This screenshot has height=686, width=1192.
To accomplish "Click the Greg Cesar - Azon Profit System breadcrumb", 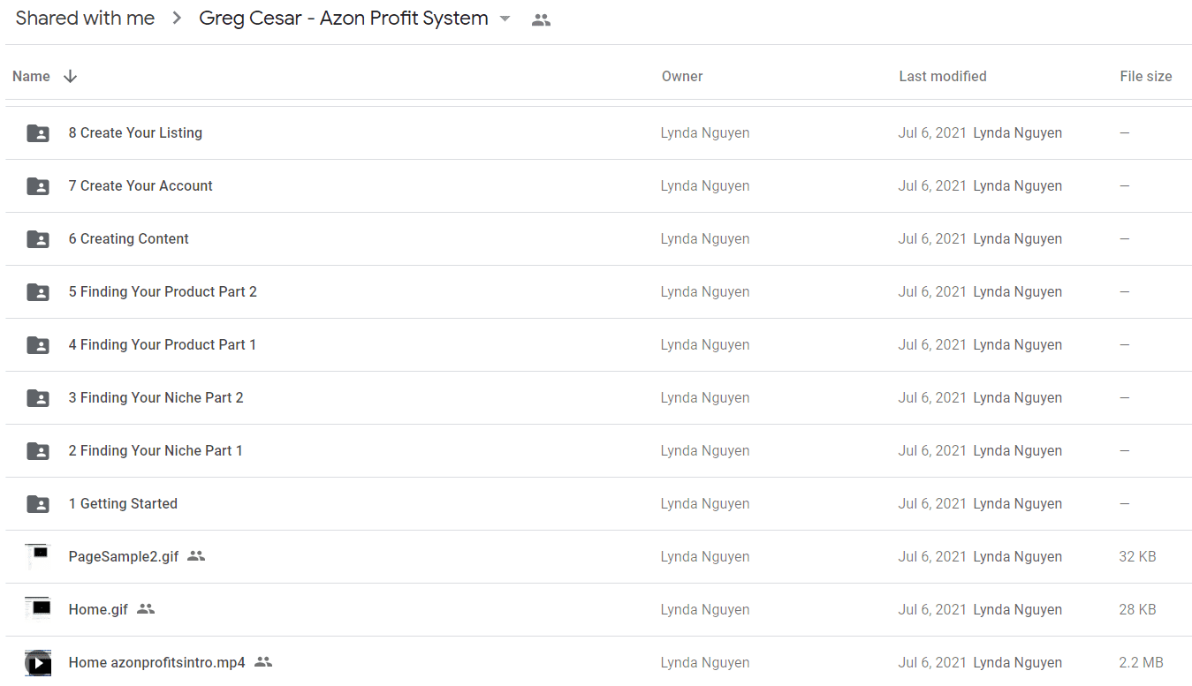I will coord(344,19).
